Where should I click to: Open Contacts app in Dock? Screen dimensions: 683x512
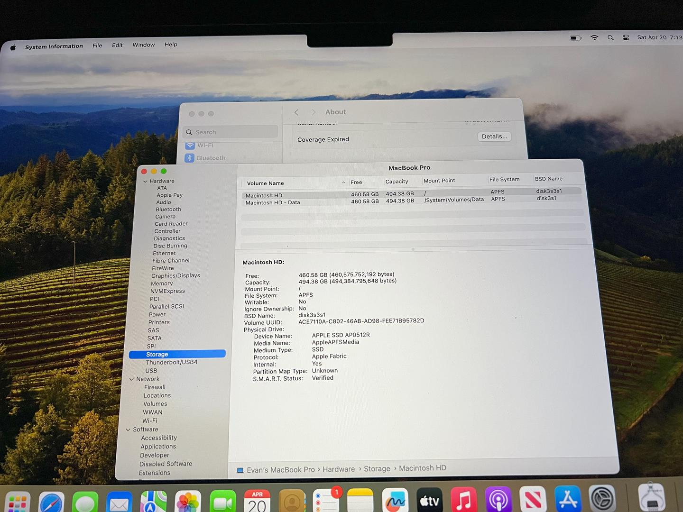click(x=292, y=501)
